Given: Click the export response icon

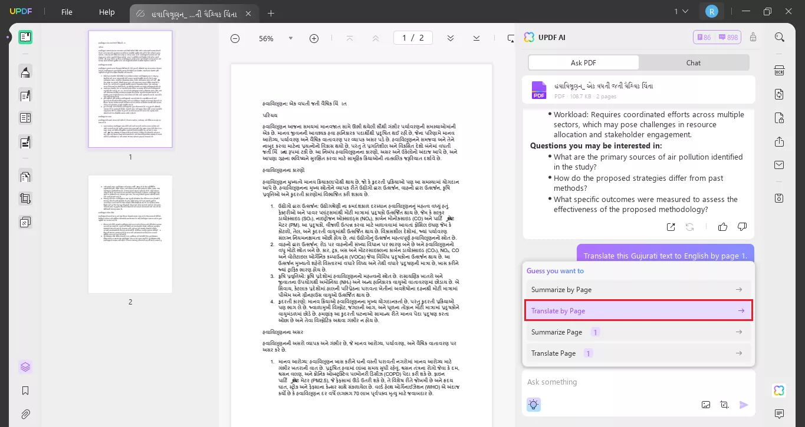Looking at the screenshot, I should point(671,227).
